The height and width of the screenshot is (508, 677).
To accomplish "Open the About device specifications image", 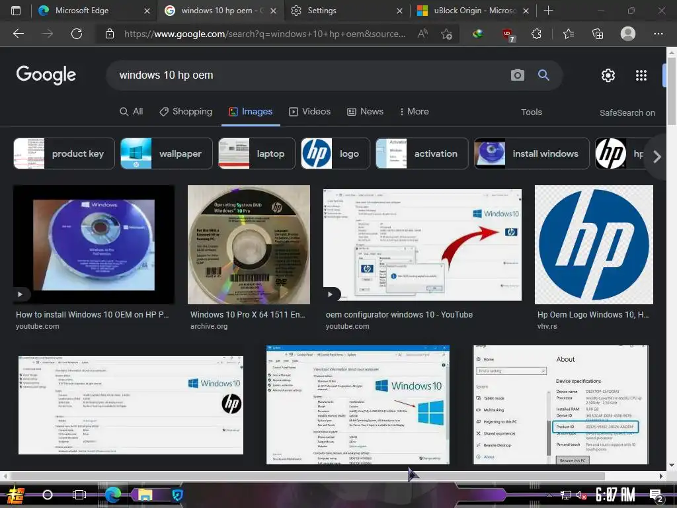I will tap(561, 405).
